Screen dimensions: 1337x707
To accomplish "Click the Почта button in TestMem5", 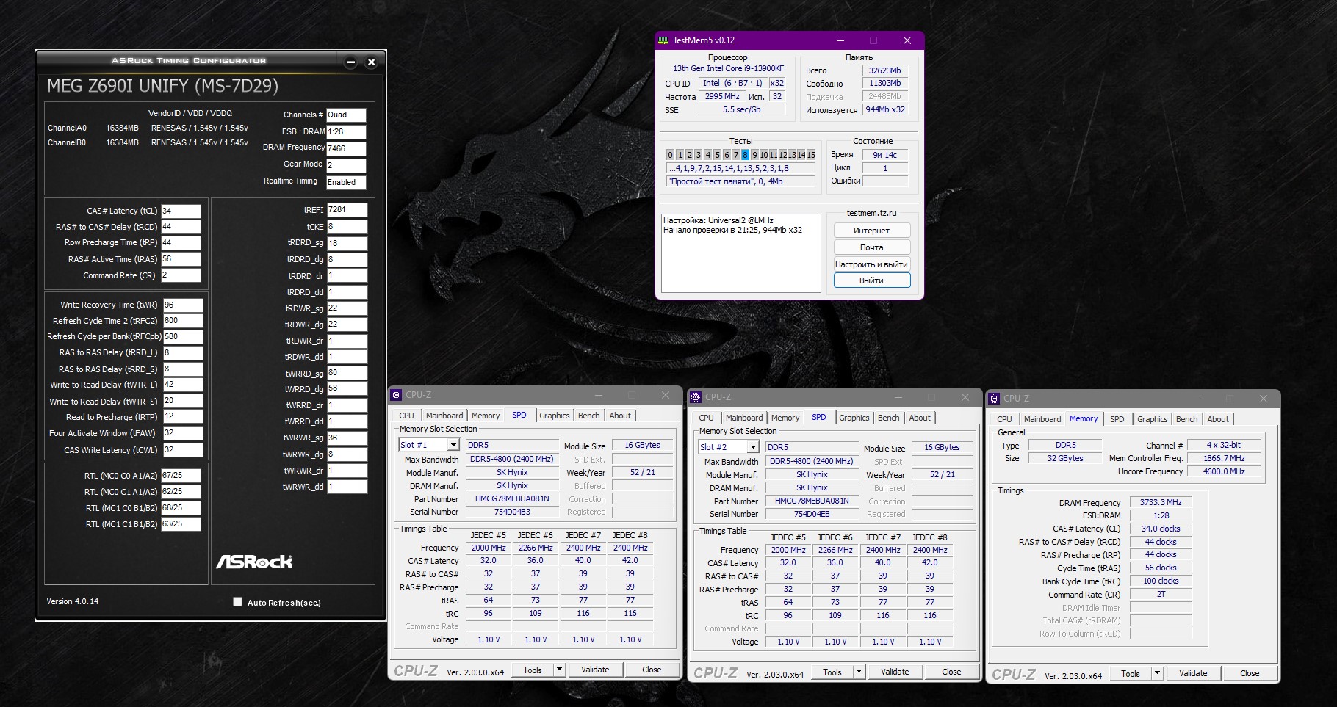I will tap(872, 247).
